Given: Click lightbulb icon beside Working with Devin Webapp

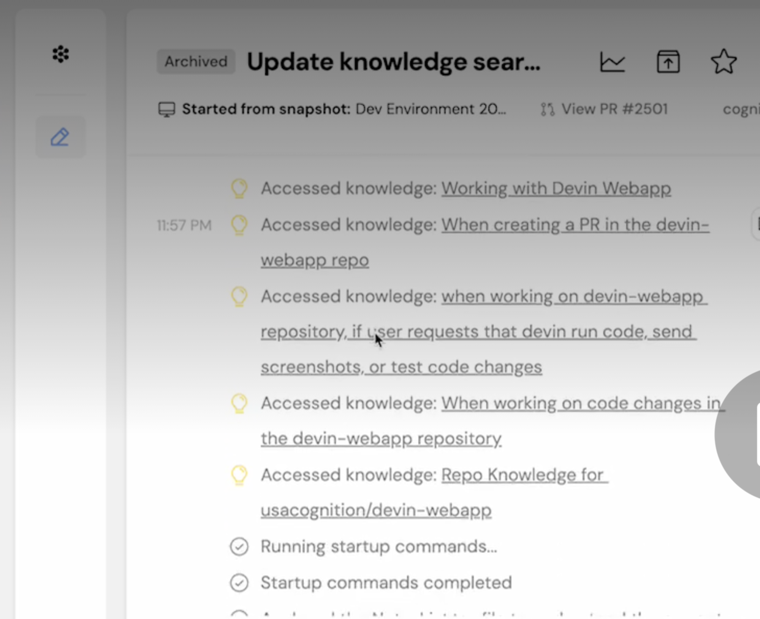Looking at the screenshot, I should click(x=239, y=189).
